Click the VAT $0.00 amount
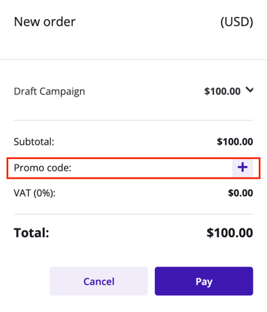 241,193
